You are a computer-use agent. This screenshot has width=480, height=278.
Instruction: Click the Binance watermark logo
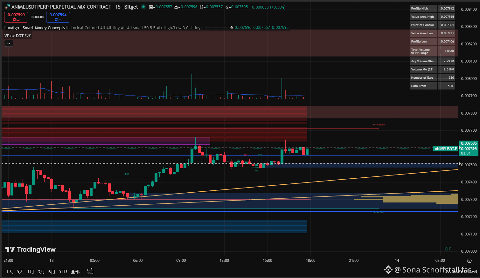388,270
